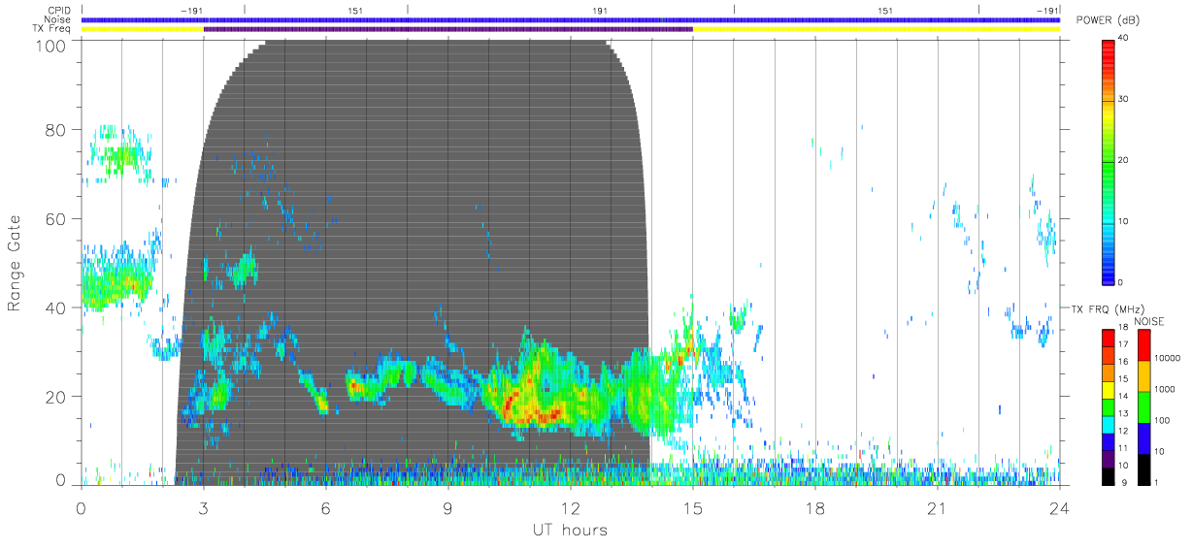Select the purple TX Freq strip segment
The height and width of the screenshot is (550, 1192).
(x=448, y=29)
